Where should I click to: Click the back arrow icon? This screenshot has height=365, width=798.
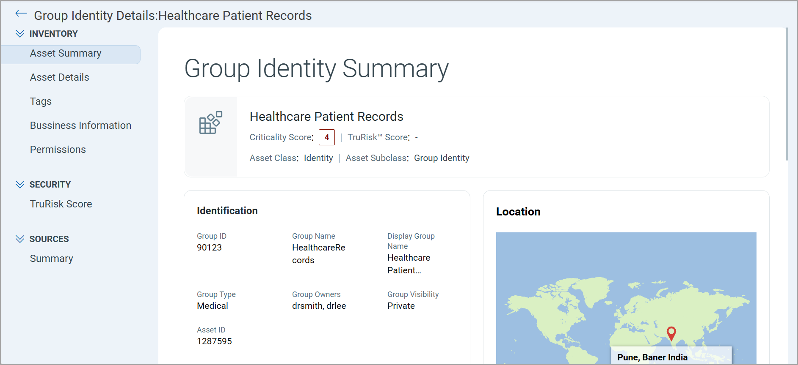pos(21,14)
